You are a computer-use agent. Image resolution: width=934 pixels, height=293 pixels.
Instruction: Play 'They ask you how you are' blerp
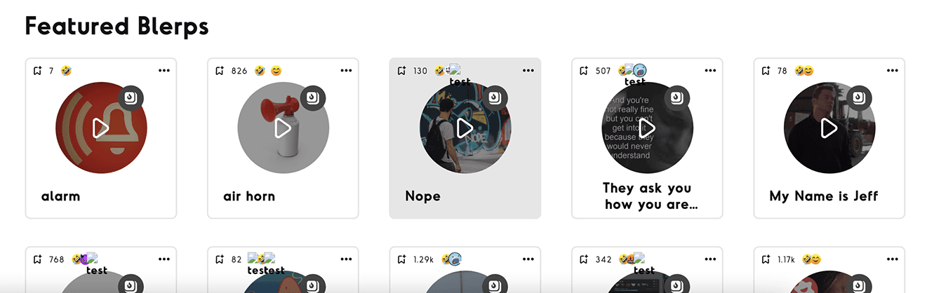point(647,128)
